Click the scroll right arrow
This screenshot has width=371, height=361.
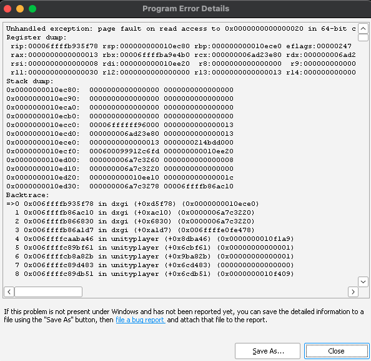click(x=353, y=292)
